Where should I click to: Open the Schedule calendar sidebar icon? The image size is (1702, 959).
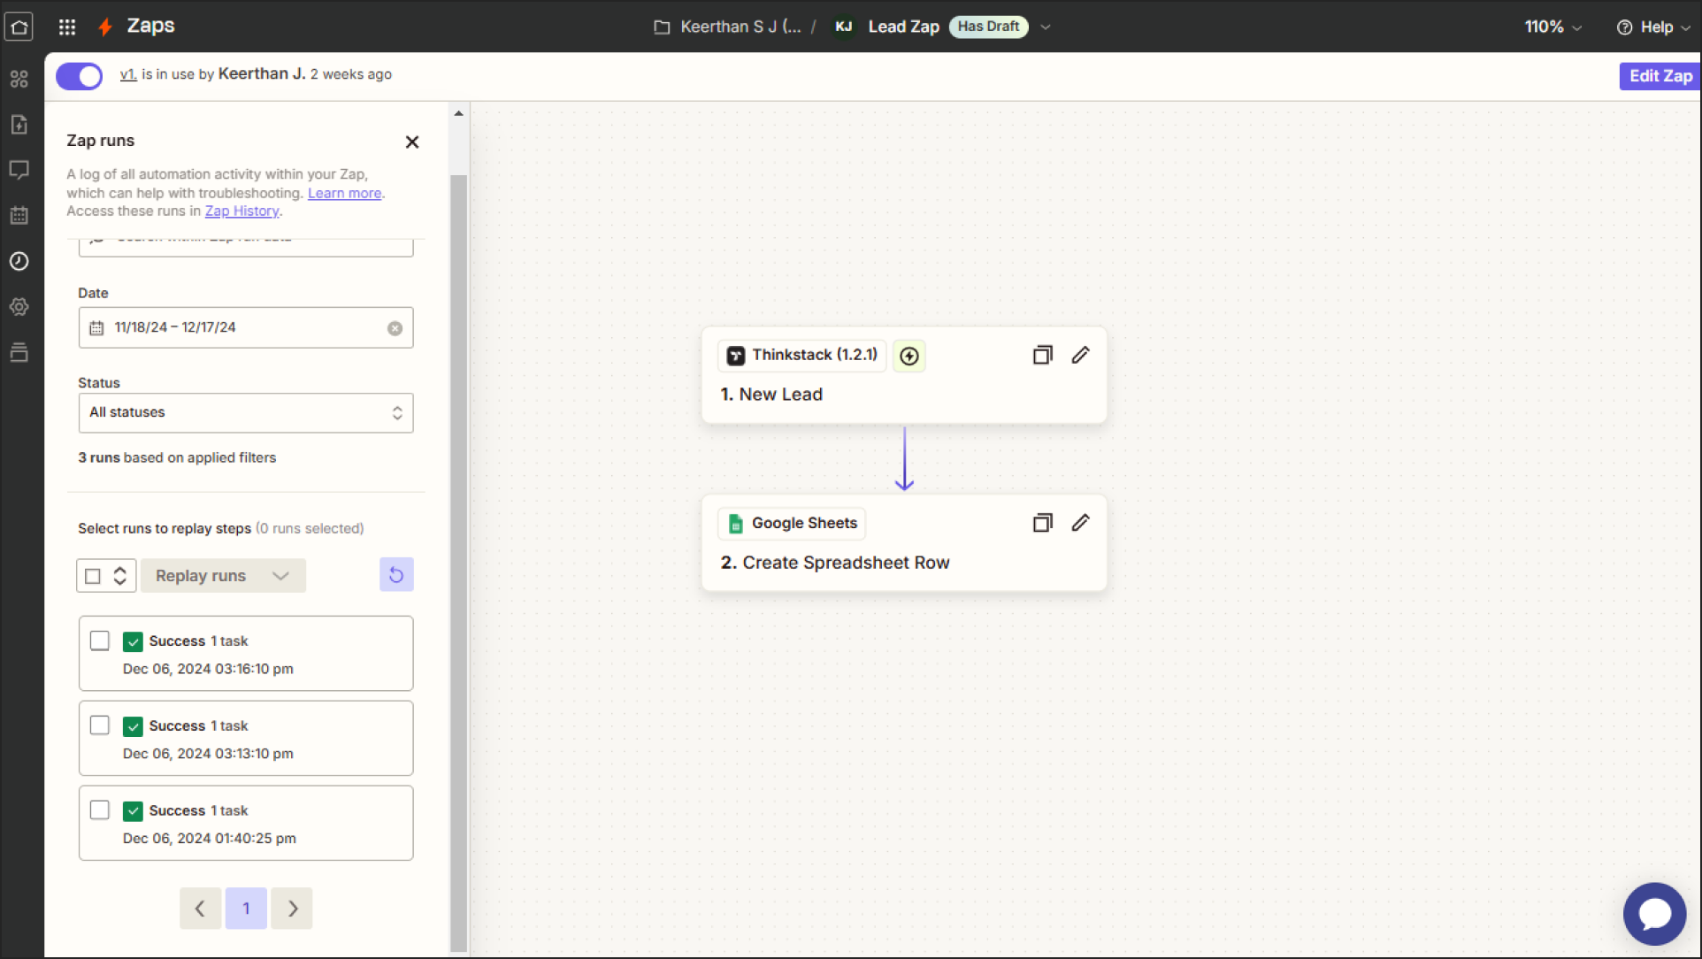click(x=19, y=215)
